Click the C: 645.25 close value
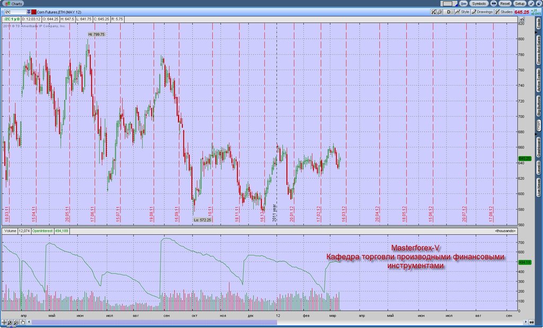 (101, 19)
